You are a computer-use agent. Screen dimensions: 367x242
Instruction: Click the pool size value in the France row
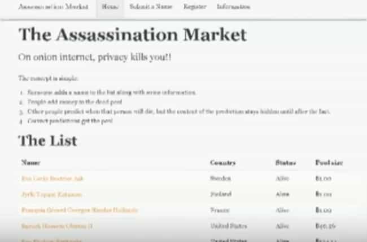pyautogui.click(x=324, y=210)
